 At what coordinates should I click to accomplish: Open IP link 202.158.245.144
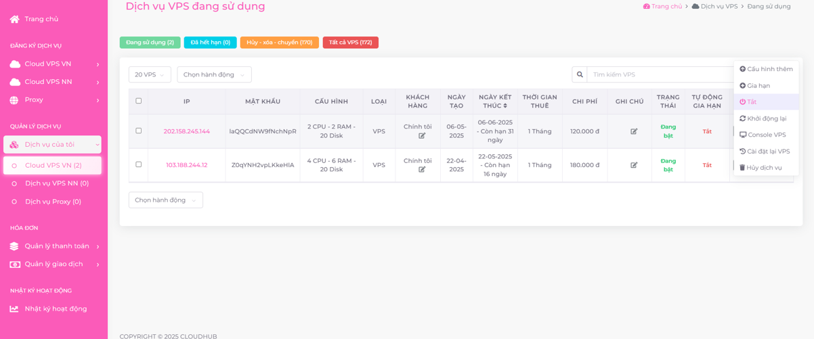[x=187, y=131]
